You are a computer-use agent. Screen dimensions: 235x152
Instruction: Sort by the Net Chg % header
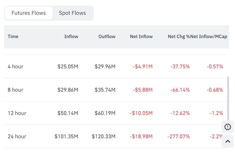(x=179, y=37)
